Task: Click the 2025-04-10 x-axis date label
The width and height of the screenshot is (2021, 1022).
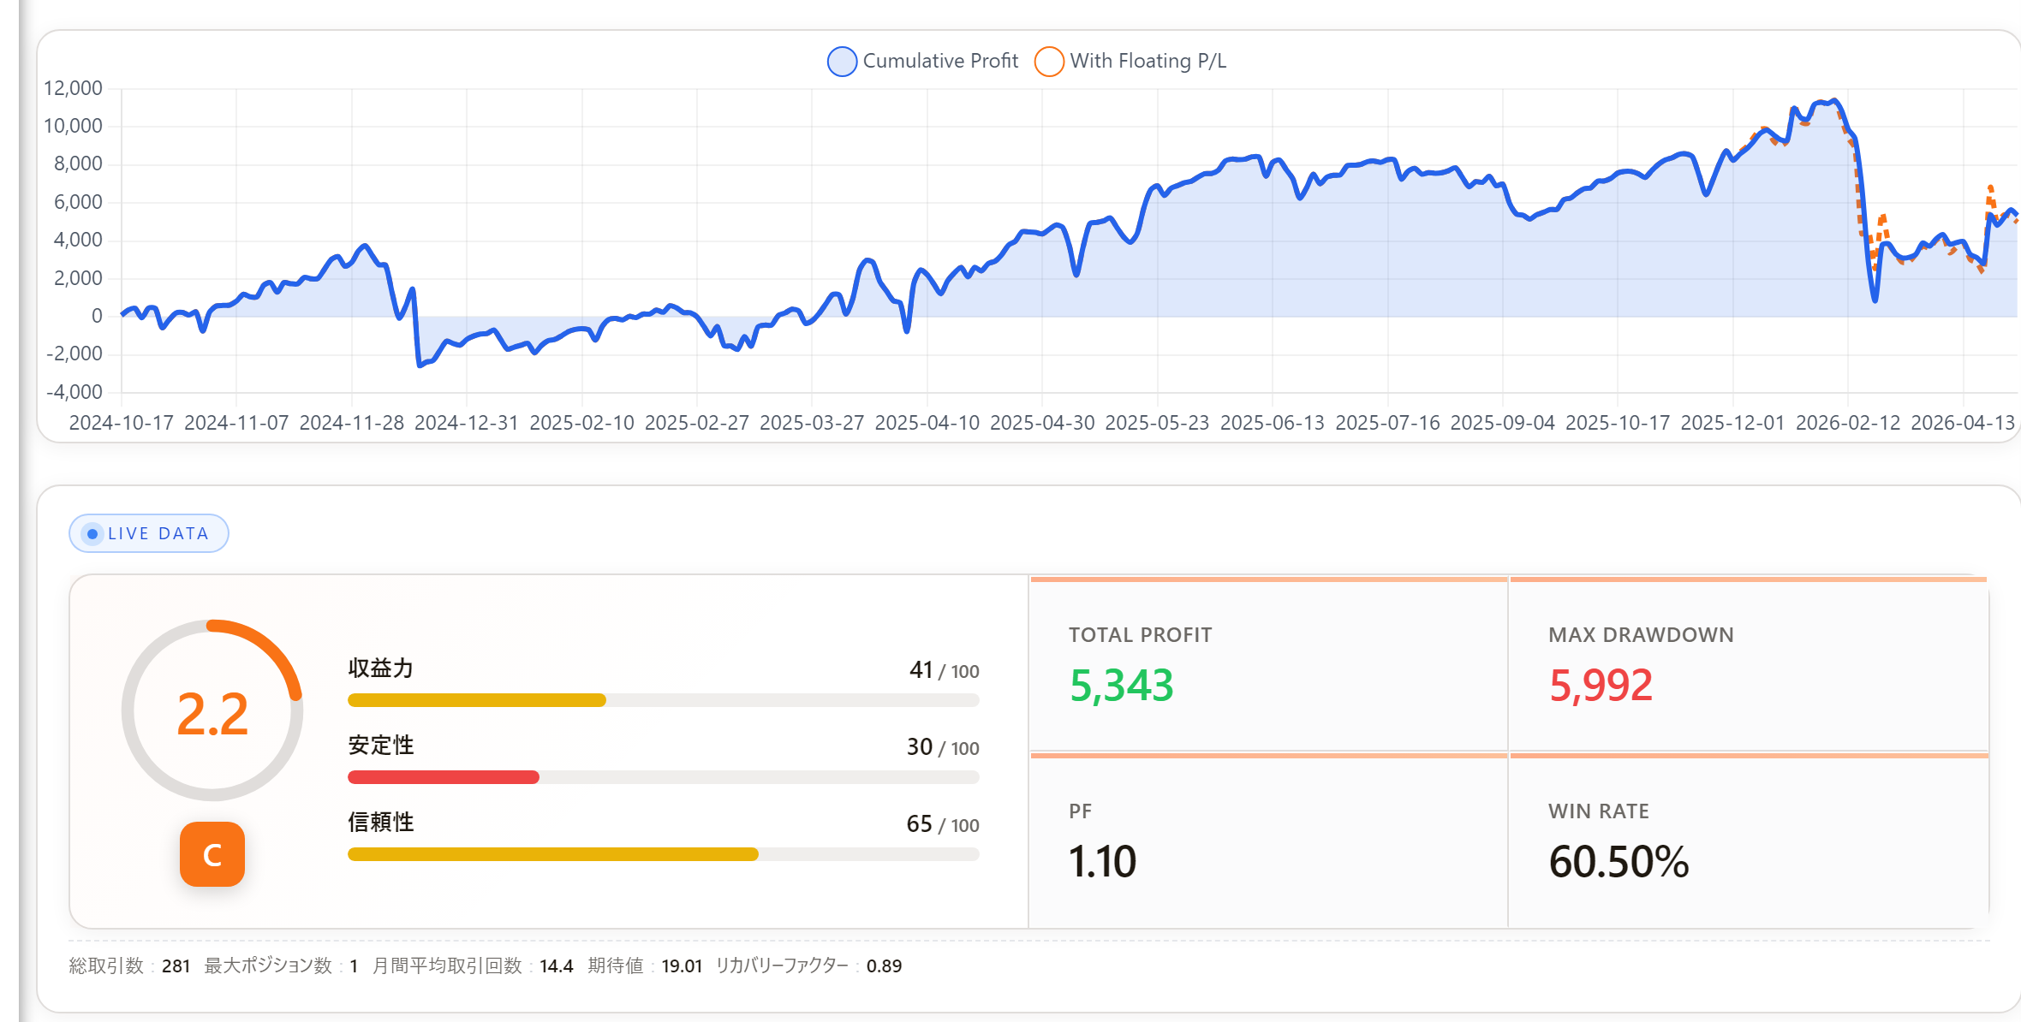Action: coord(927,423)
